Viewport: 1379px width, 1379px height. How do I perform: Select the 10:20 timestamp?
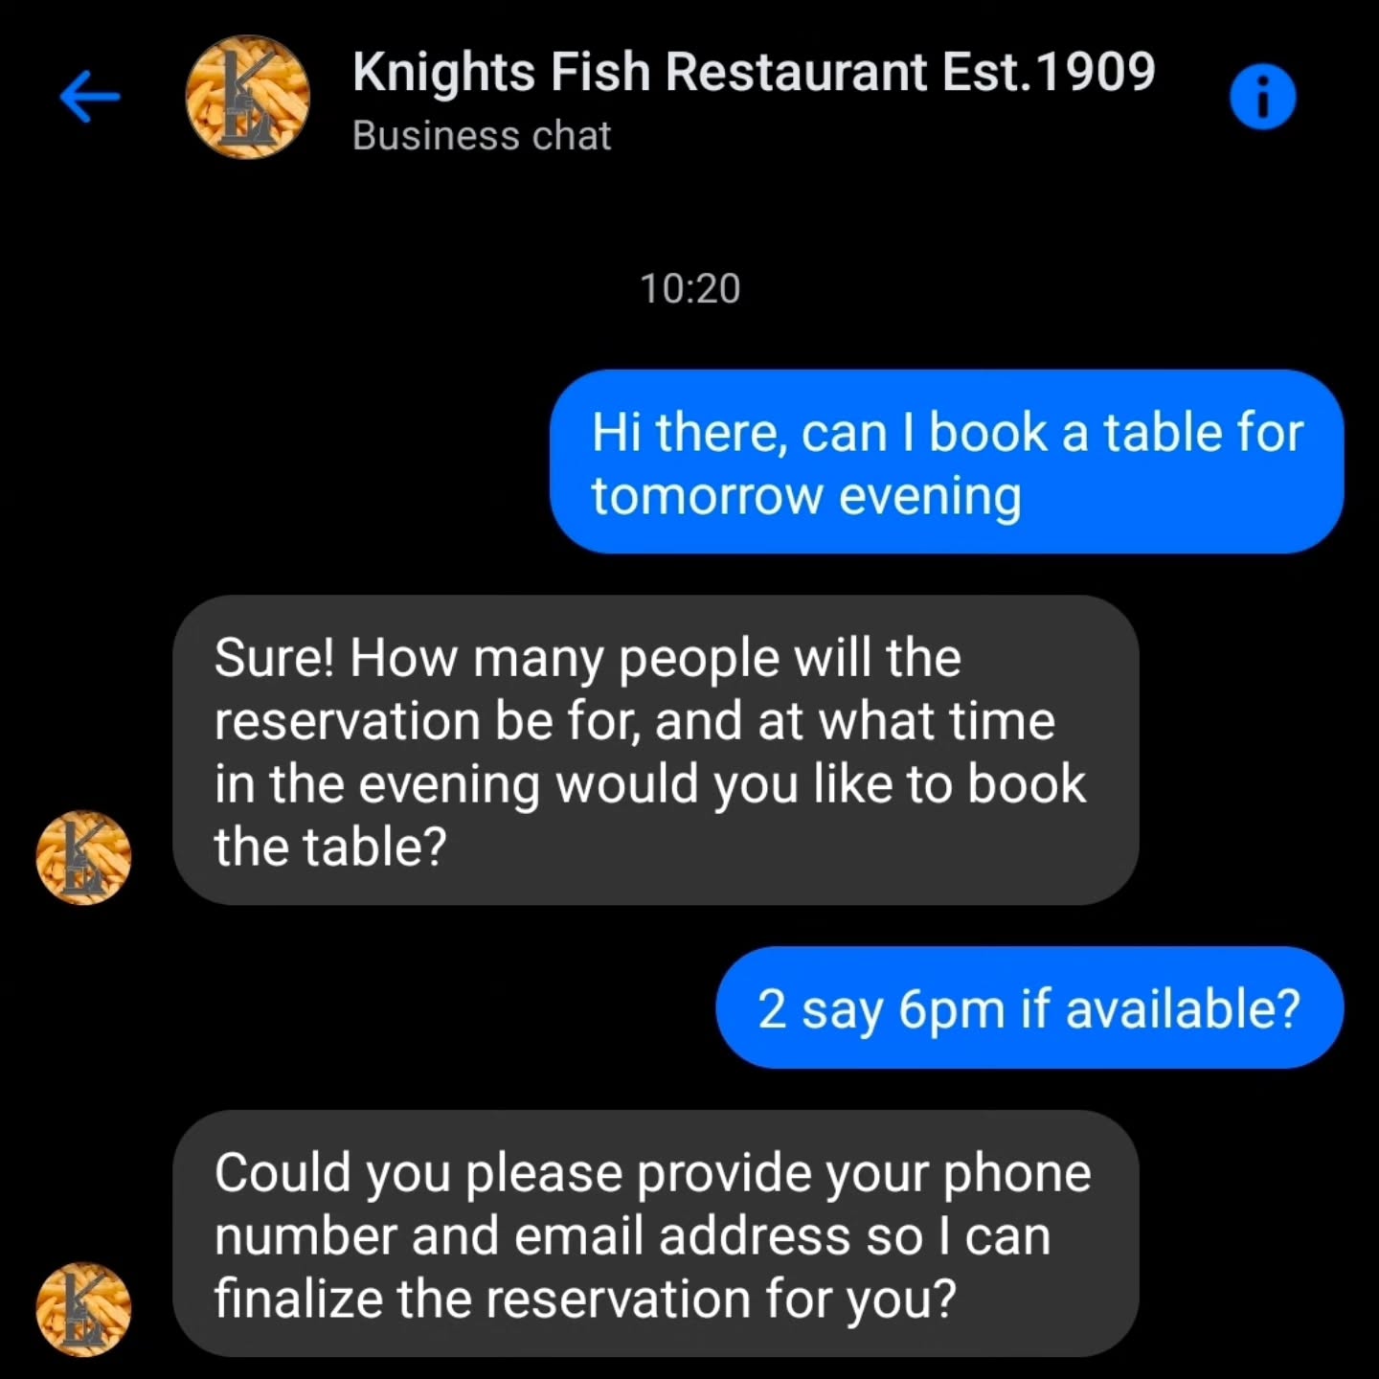(x=688, y=285)
